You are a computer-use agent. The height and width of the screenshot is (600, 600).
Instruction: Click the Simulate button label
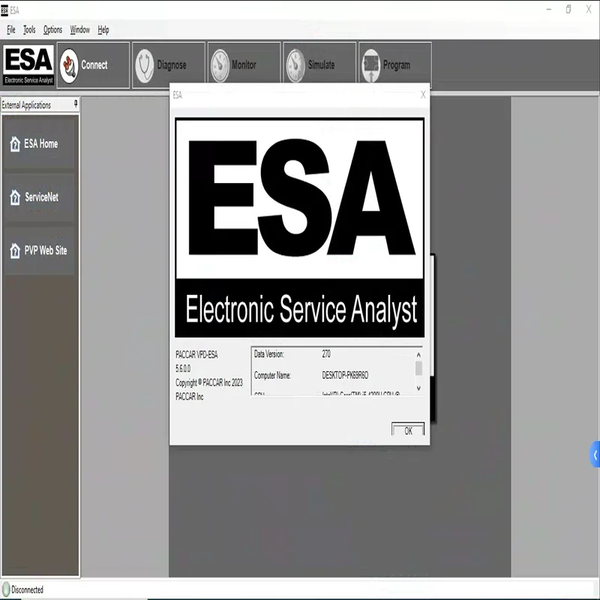pos(322,65)
